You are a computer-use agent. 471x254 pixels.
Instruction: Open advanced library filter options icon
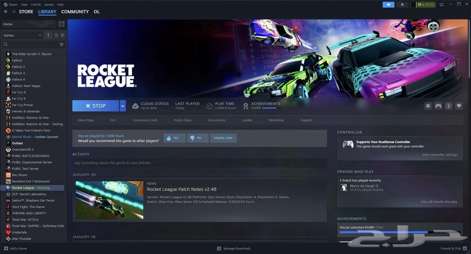pyautogui.click(x=62, y=44)
